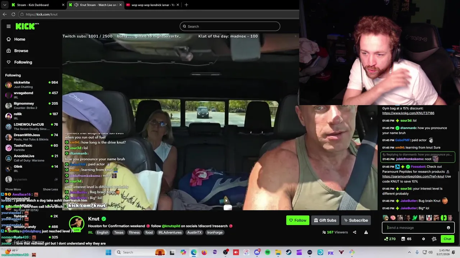This screenshot has width=460, height=258.
Task: Open the browser tab search dropdown
Action: pyautogui.click(x=4, y=5)
